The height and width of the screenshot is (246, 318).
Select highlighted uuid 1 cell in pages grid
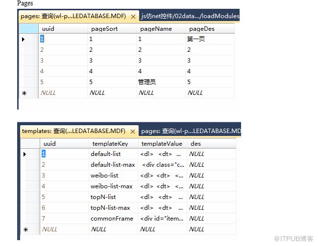tap(63, 39)
